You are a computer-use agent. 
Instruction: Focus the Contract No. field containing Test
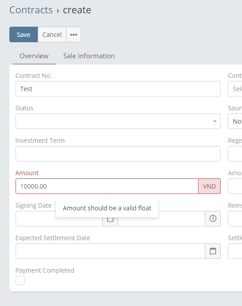coord(118,89)
